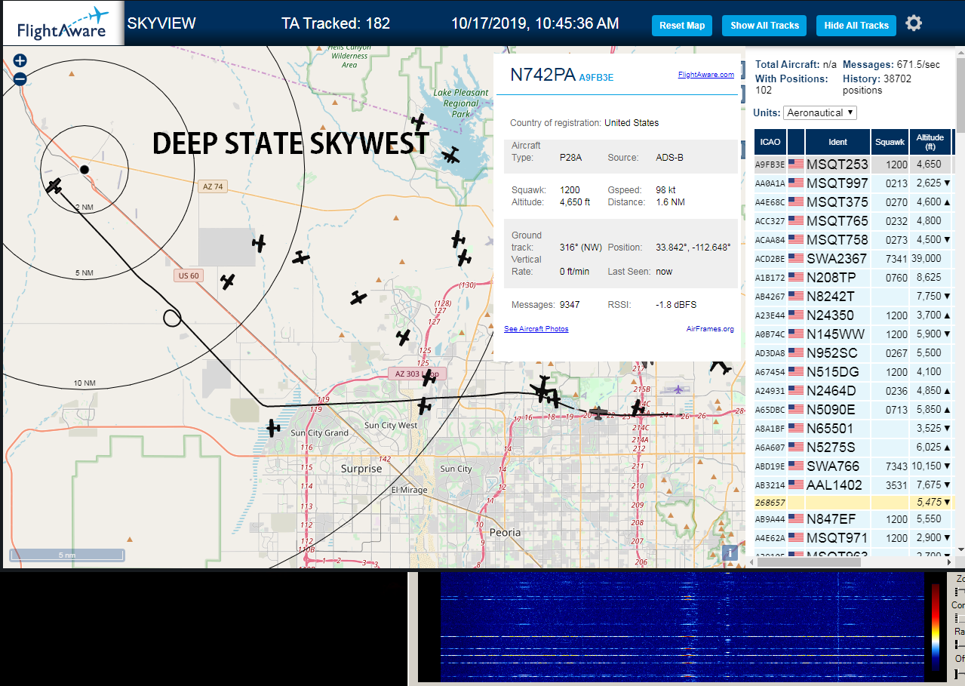Select the N8242T aircraft row
This screenshot has width=965, height=686.
point(854,297)
